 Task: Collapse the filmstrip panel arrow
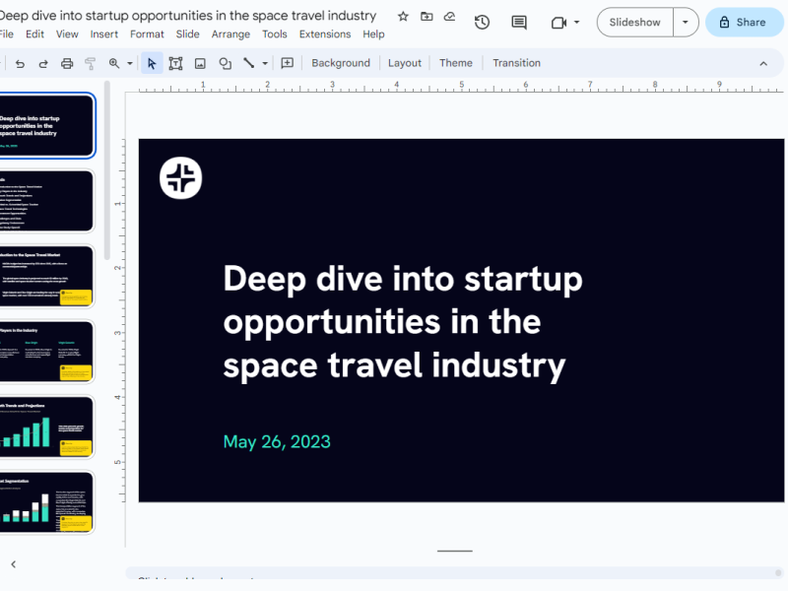click(14, 564)
